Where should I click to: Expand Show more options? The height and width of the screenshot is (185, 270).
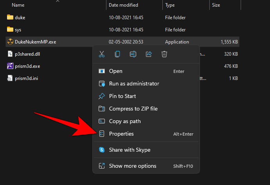132,166
